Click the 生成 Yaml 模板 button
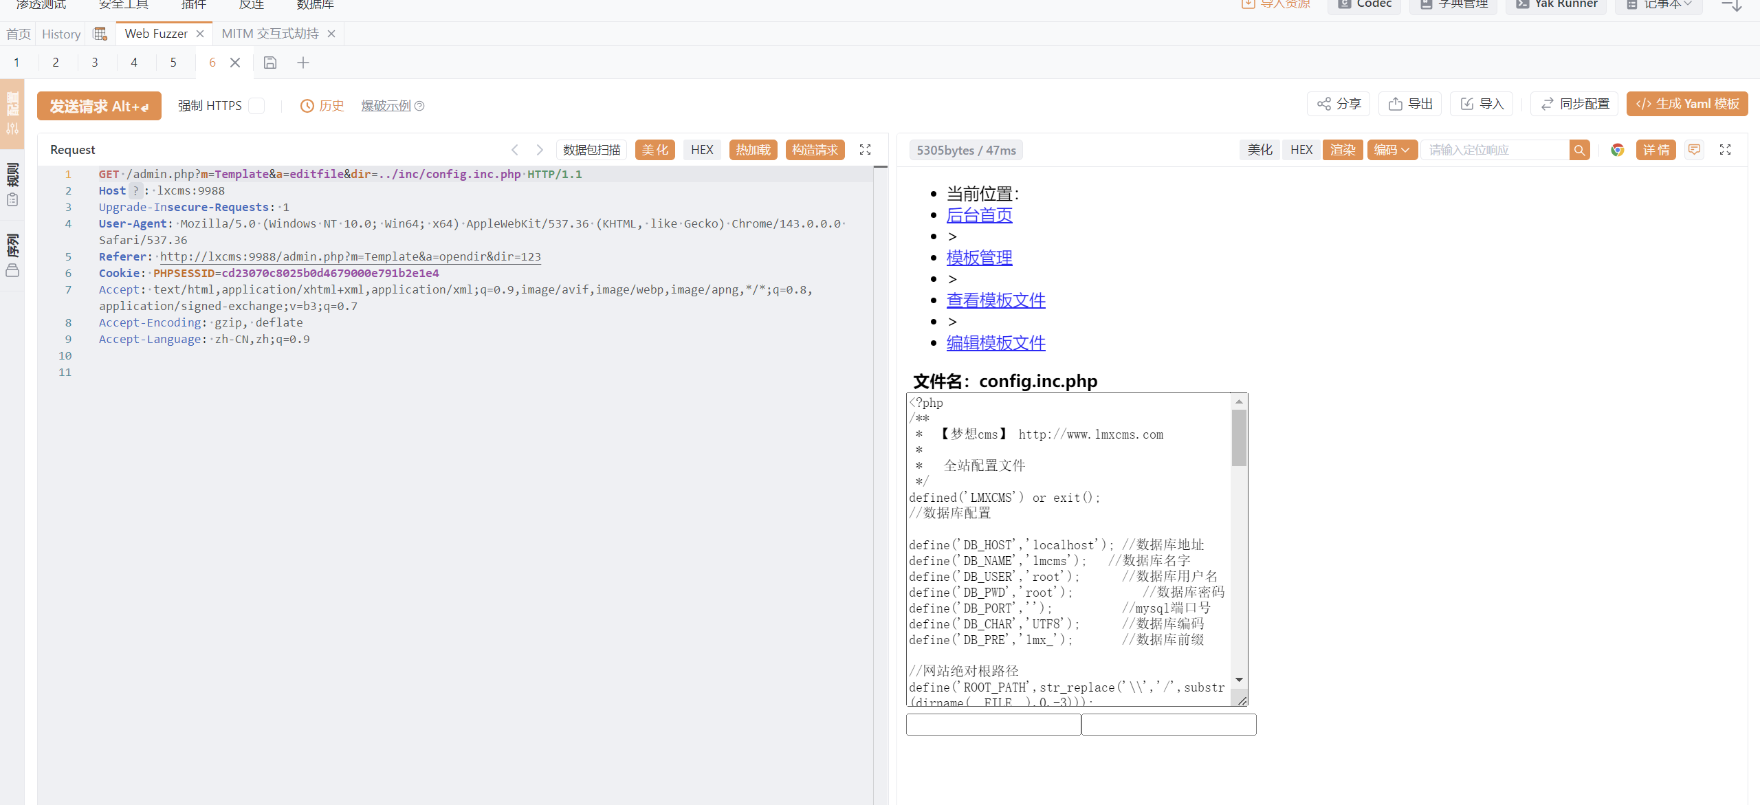Image resolution: width=1760 pixels, height=805 pixels. pos(1687,104)
